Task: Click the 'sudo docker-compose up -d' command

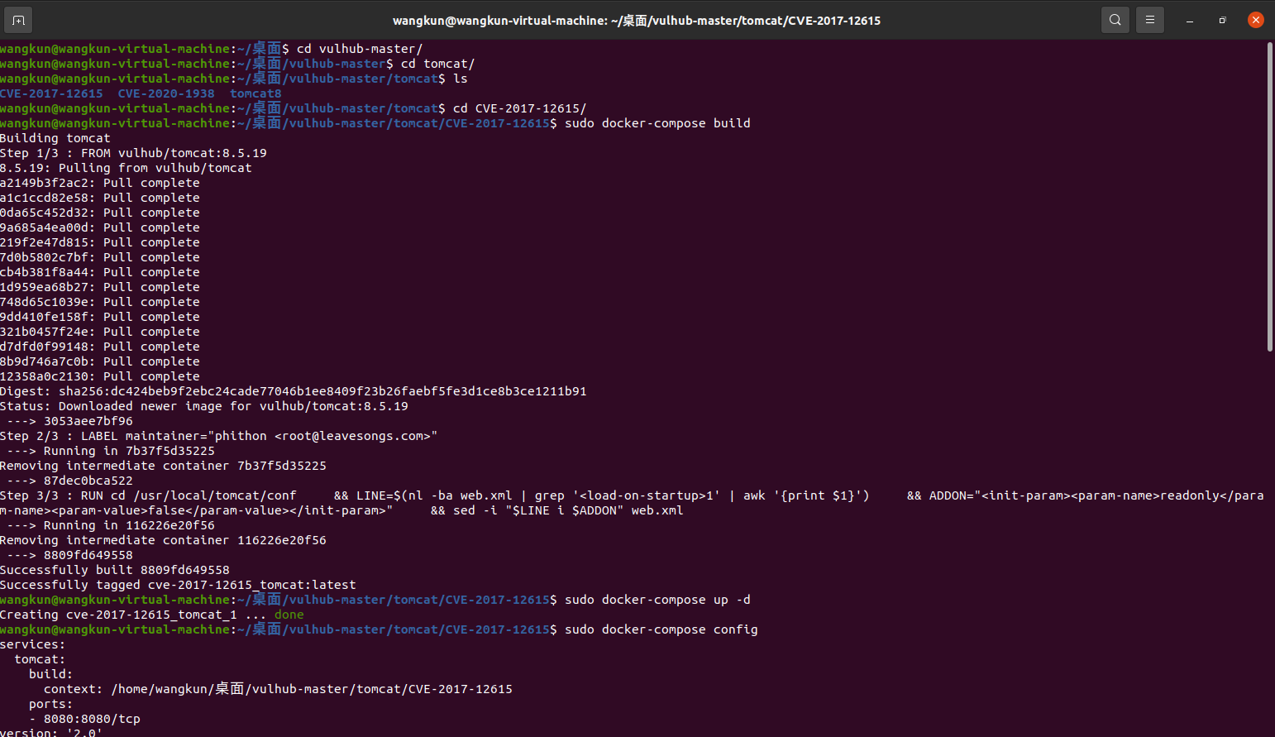Action: coord(657,600)
